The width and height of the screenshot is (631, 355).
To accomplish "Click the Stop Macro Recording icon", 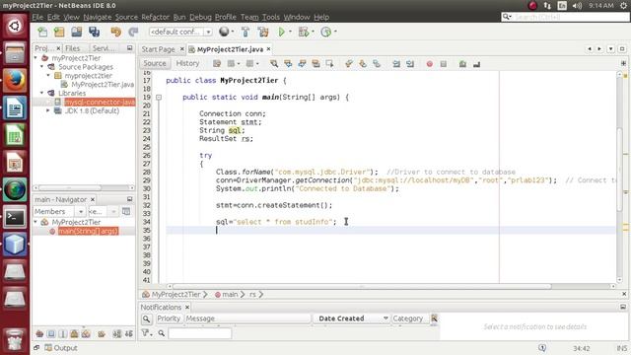I will pos(443,64).
